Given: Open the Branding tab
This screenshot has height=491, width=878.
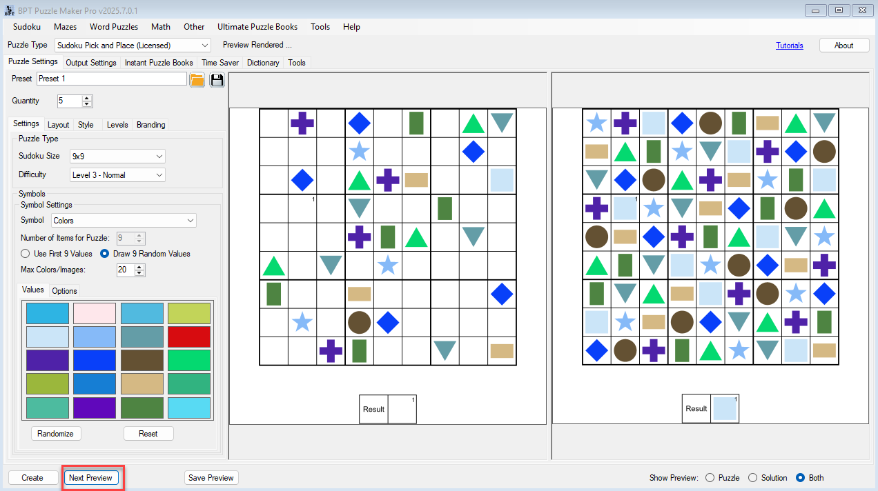Looking at the screenshot, I should [x=150, y=125].
